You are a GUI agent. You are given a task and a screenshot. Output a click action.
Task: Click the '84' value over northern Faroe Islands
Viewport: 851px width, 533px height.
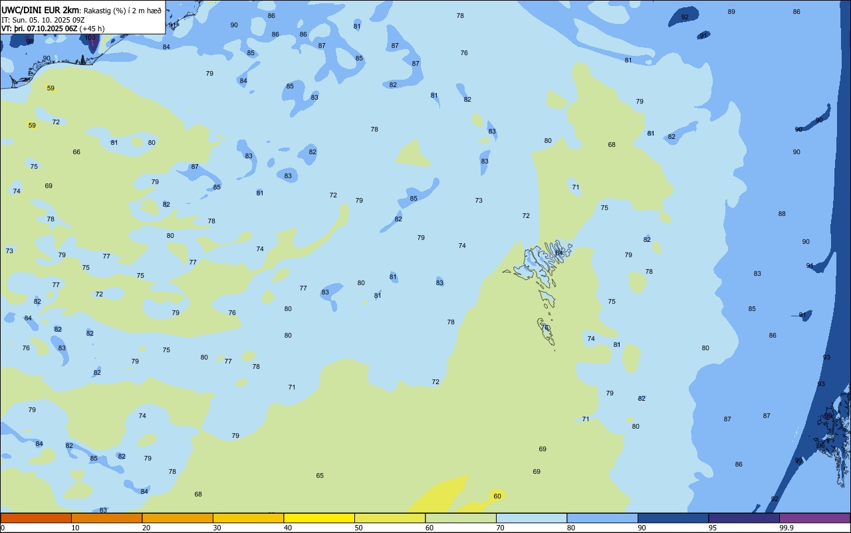pyautogui.click(x=559, y=253)
